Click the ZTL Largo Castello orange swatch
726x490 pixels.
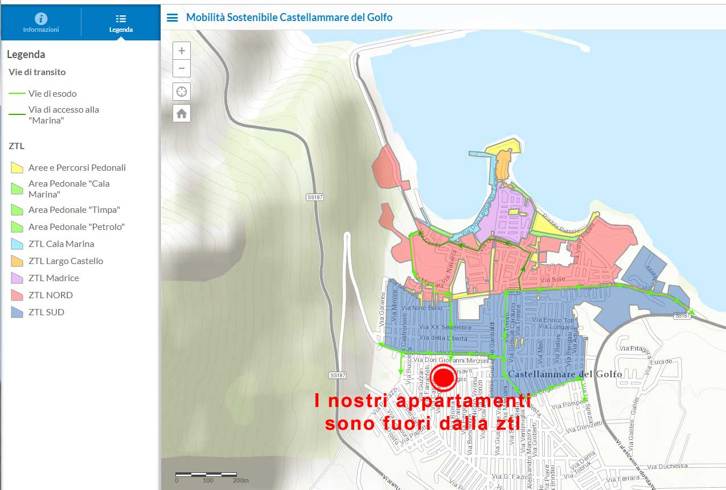(17, 261)
